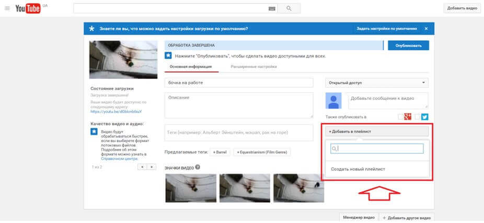Select Создать новый плейлист option
The image size is (484, 223).
(358, 169)
